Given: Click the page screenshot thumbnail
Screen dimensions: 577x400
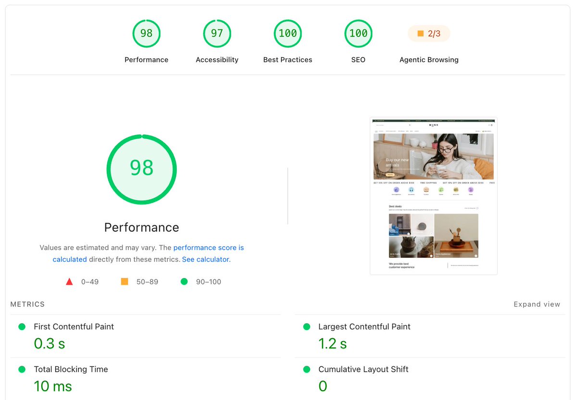Looking at the screenshot, I should [x=434, y=196].
